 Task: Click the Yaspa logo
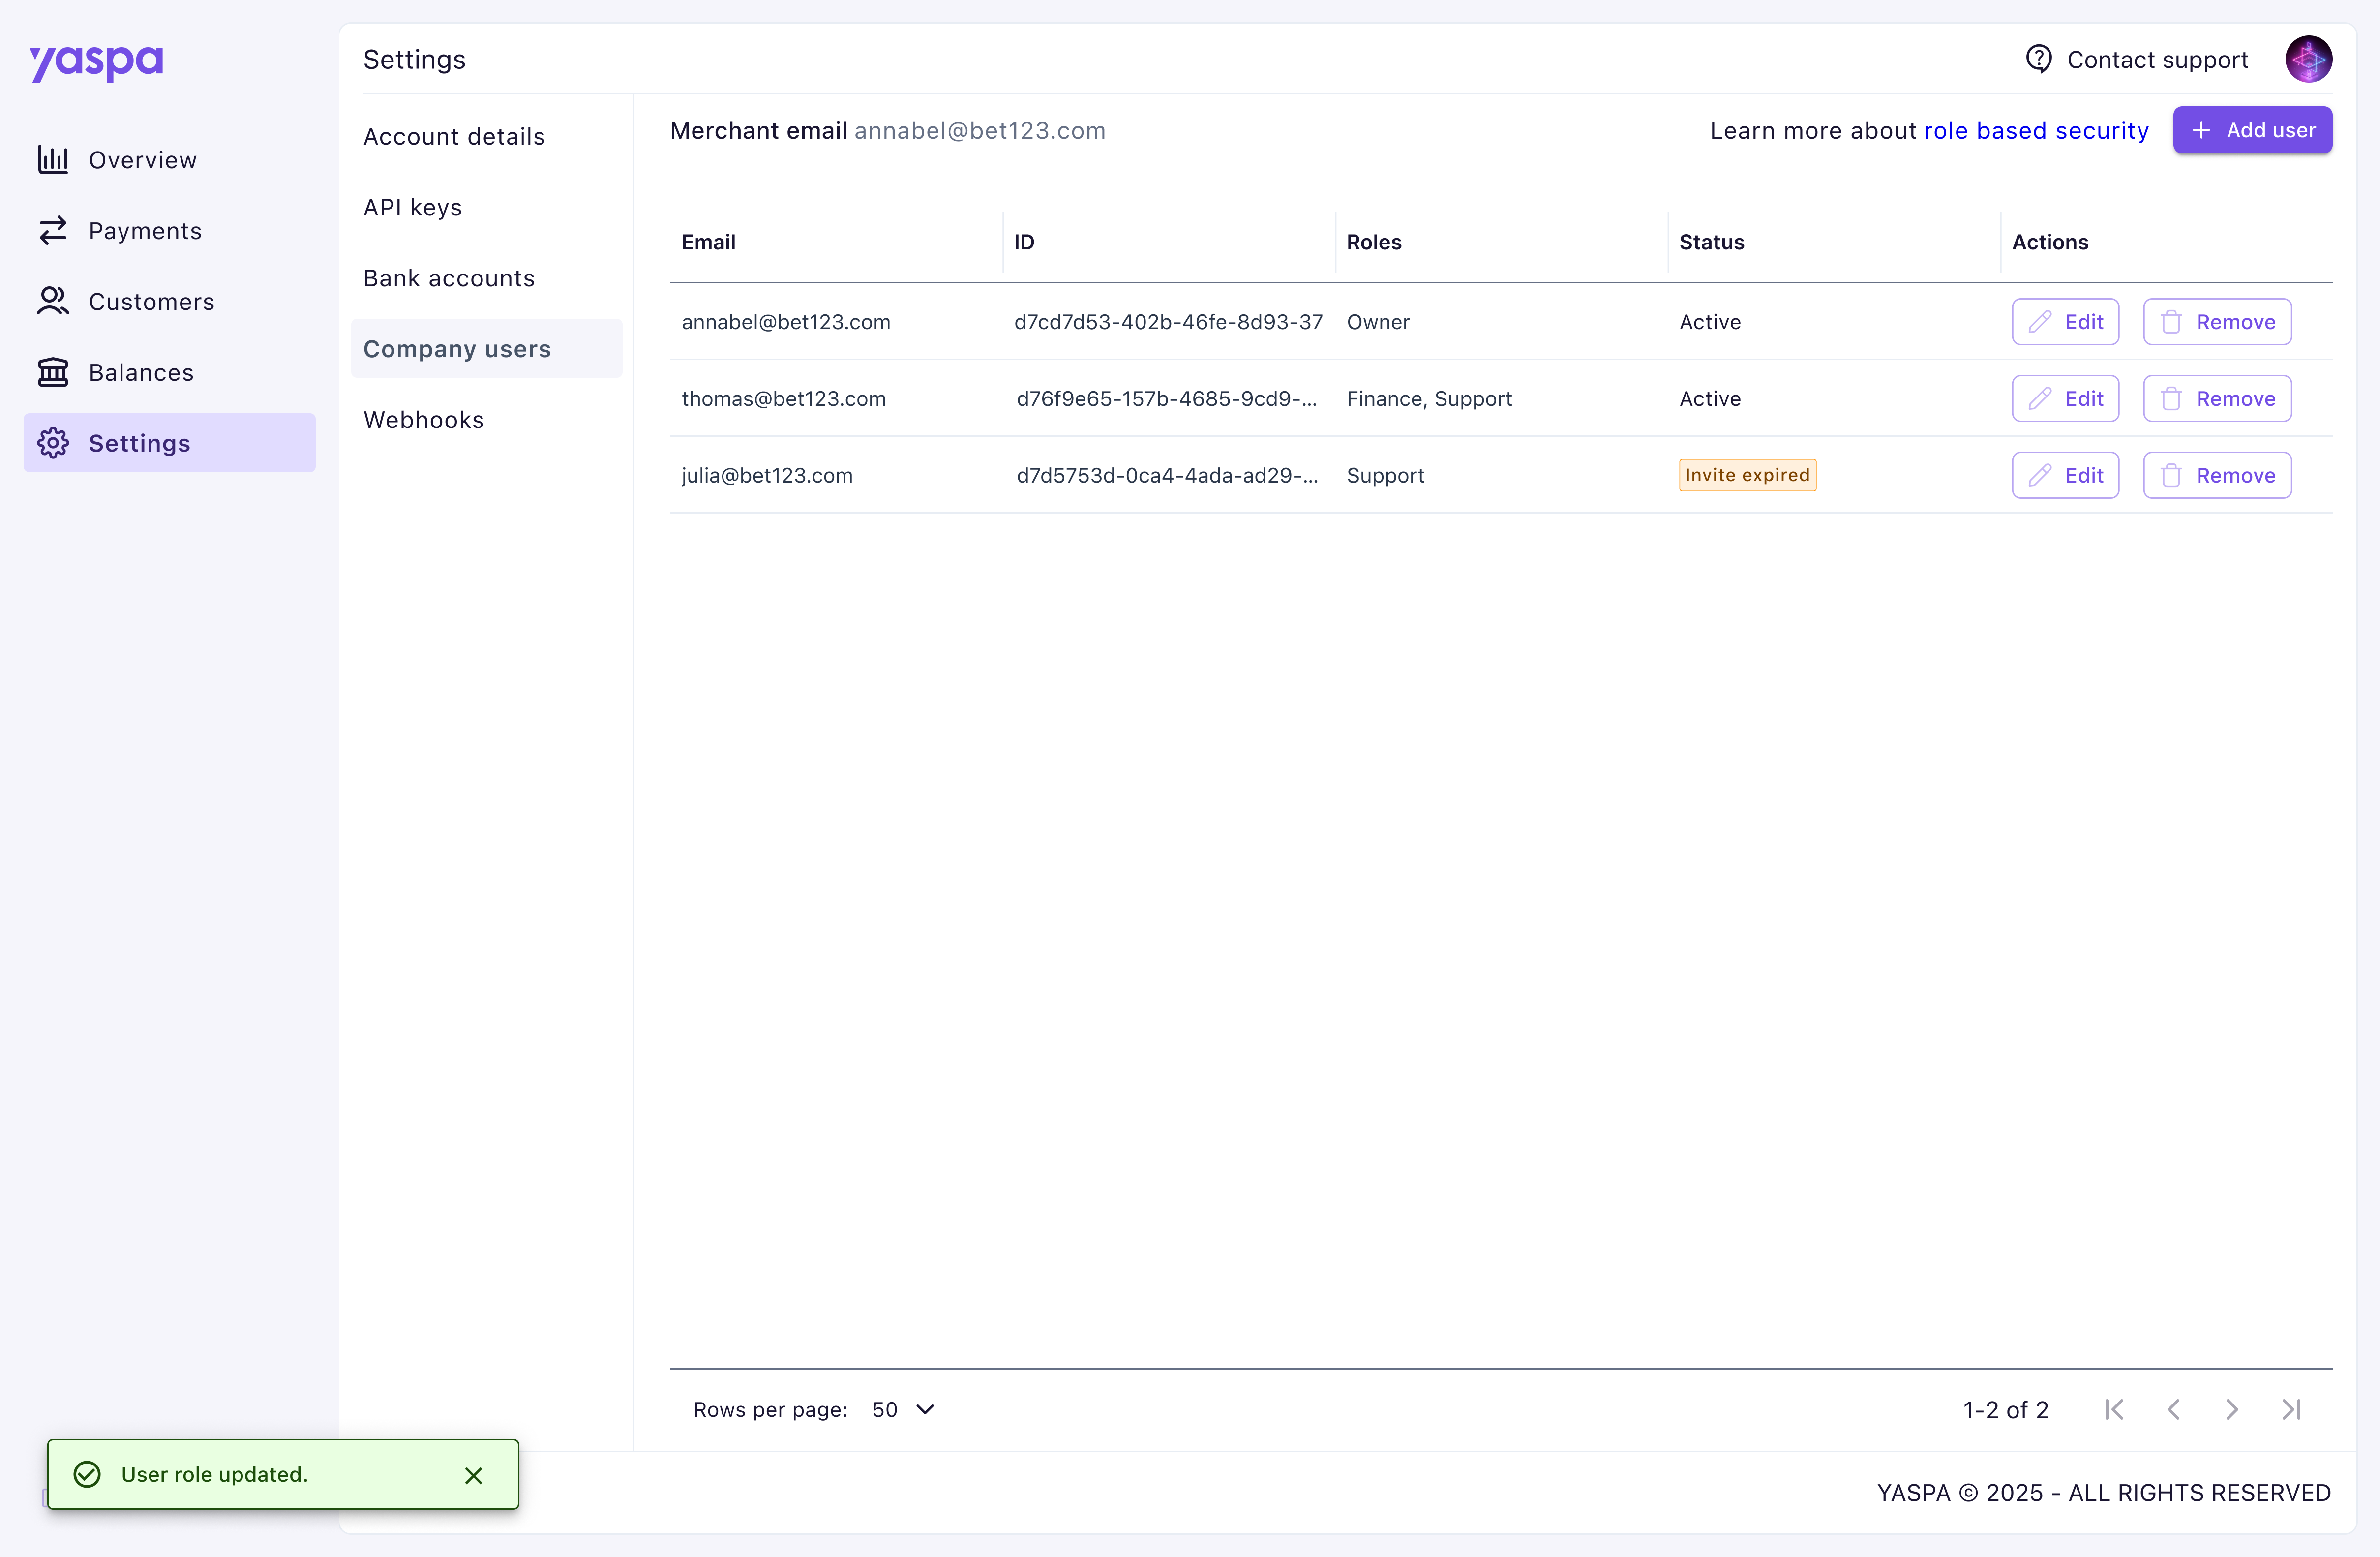[x=96, y=62]
